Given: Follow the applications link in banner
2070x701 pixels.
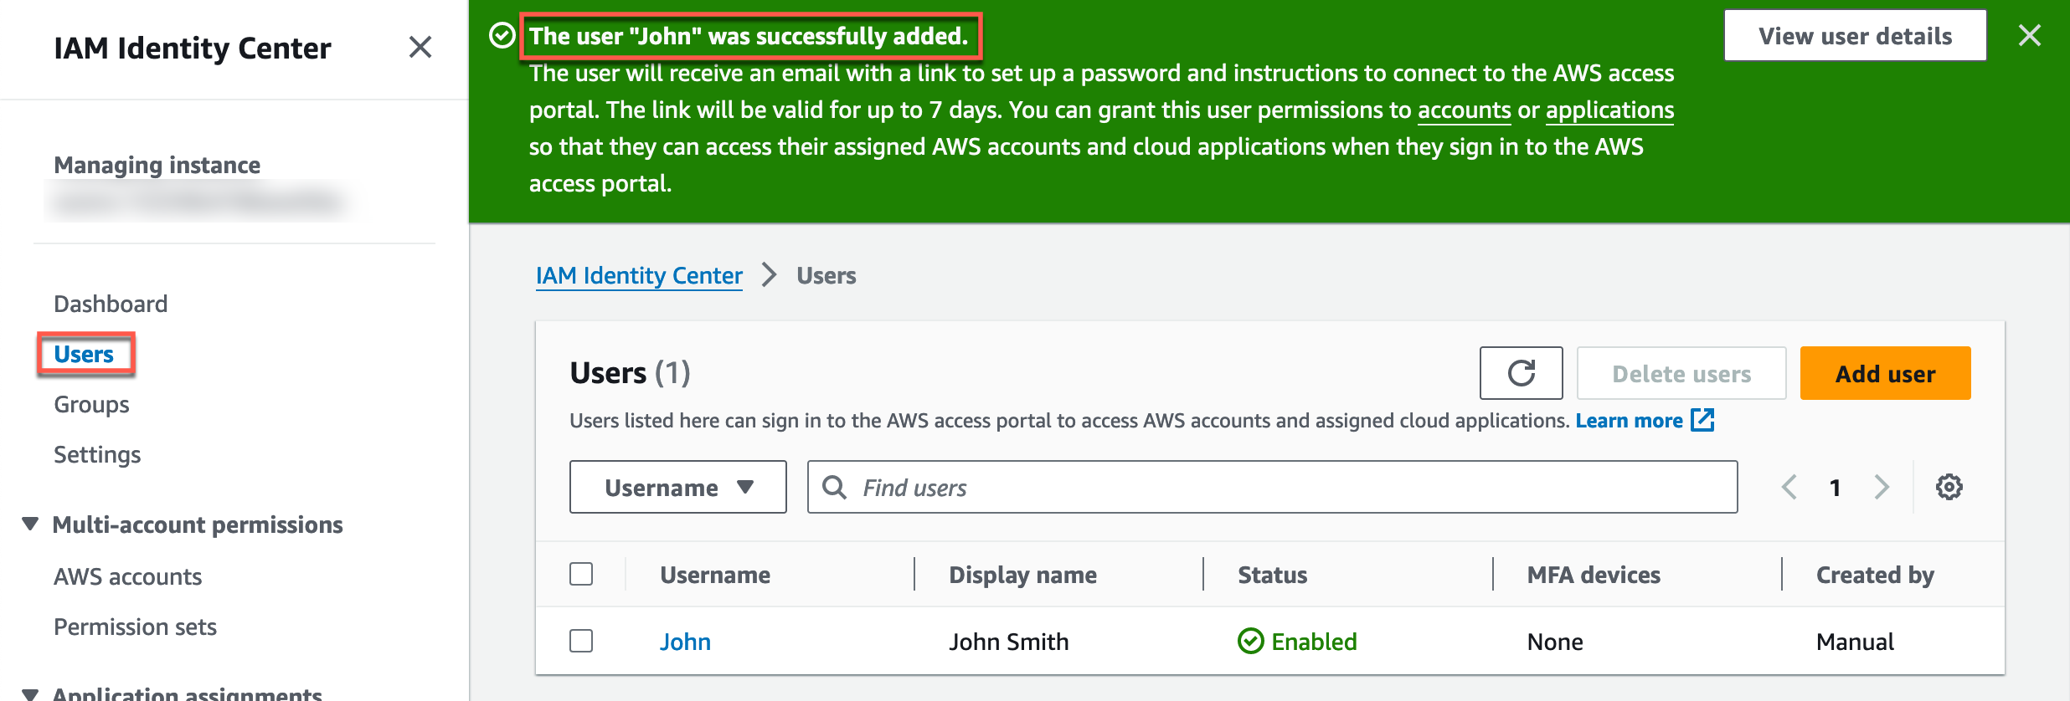Looking at the screenshot, I should point(1609,110).
